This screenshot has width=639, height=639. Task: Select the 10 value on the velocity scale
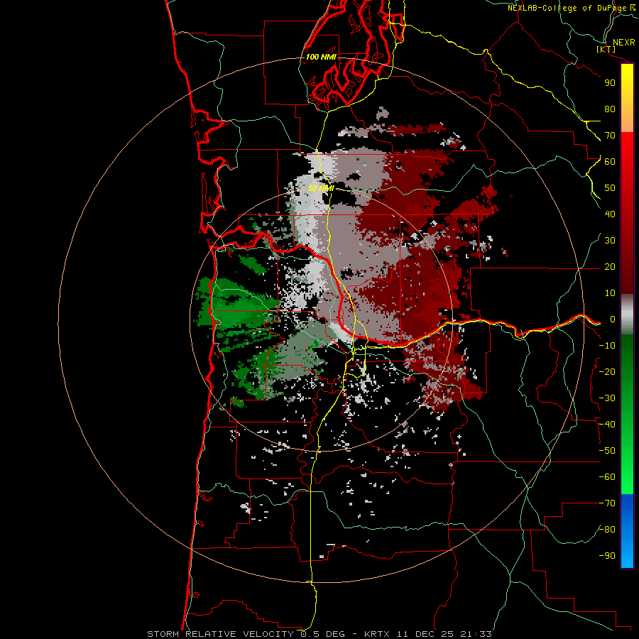click(x=610, y=293)
